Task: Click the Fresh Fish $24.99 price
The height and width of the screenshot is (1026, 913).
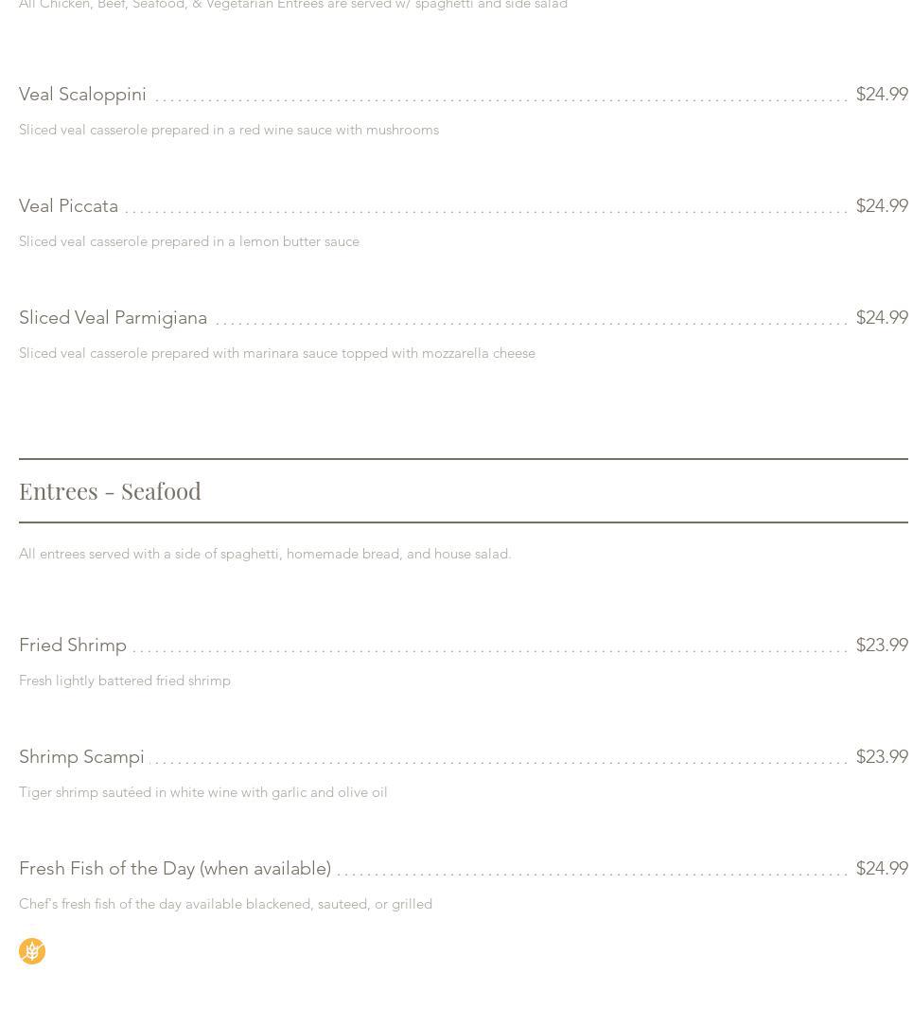Action: click(x=881, y=869)
